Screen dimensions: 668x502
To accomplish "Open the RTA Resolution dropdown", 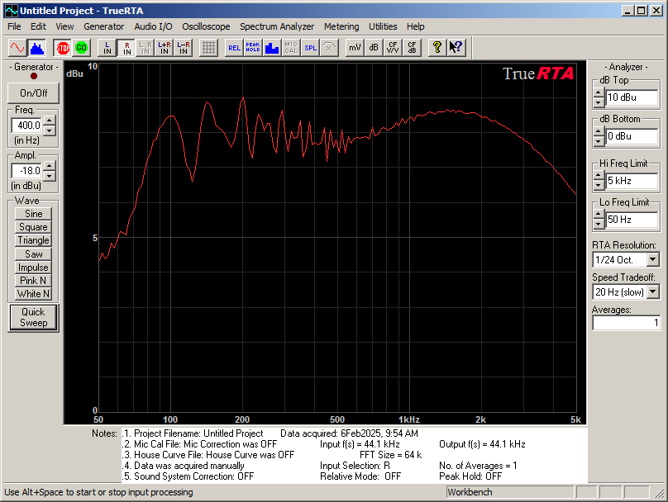I will [654, 259].
